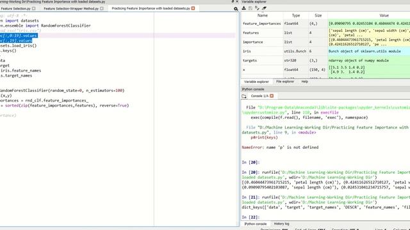Sort variables by the Type column header
Viewport: 410px width, 230px height.
point(296,15)
